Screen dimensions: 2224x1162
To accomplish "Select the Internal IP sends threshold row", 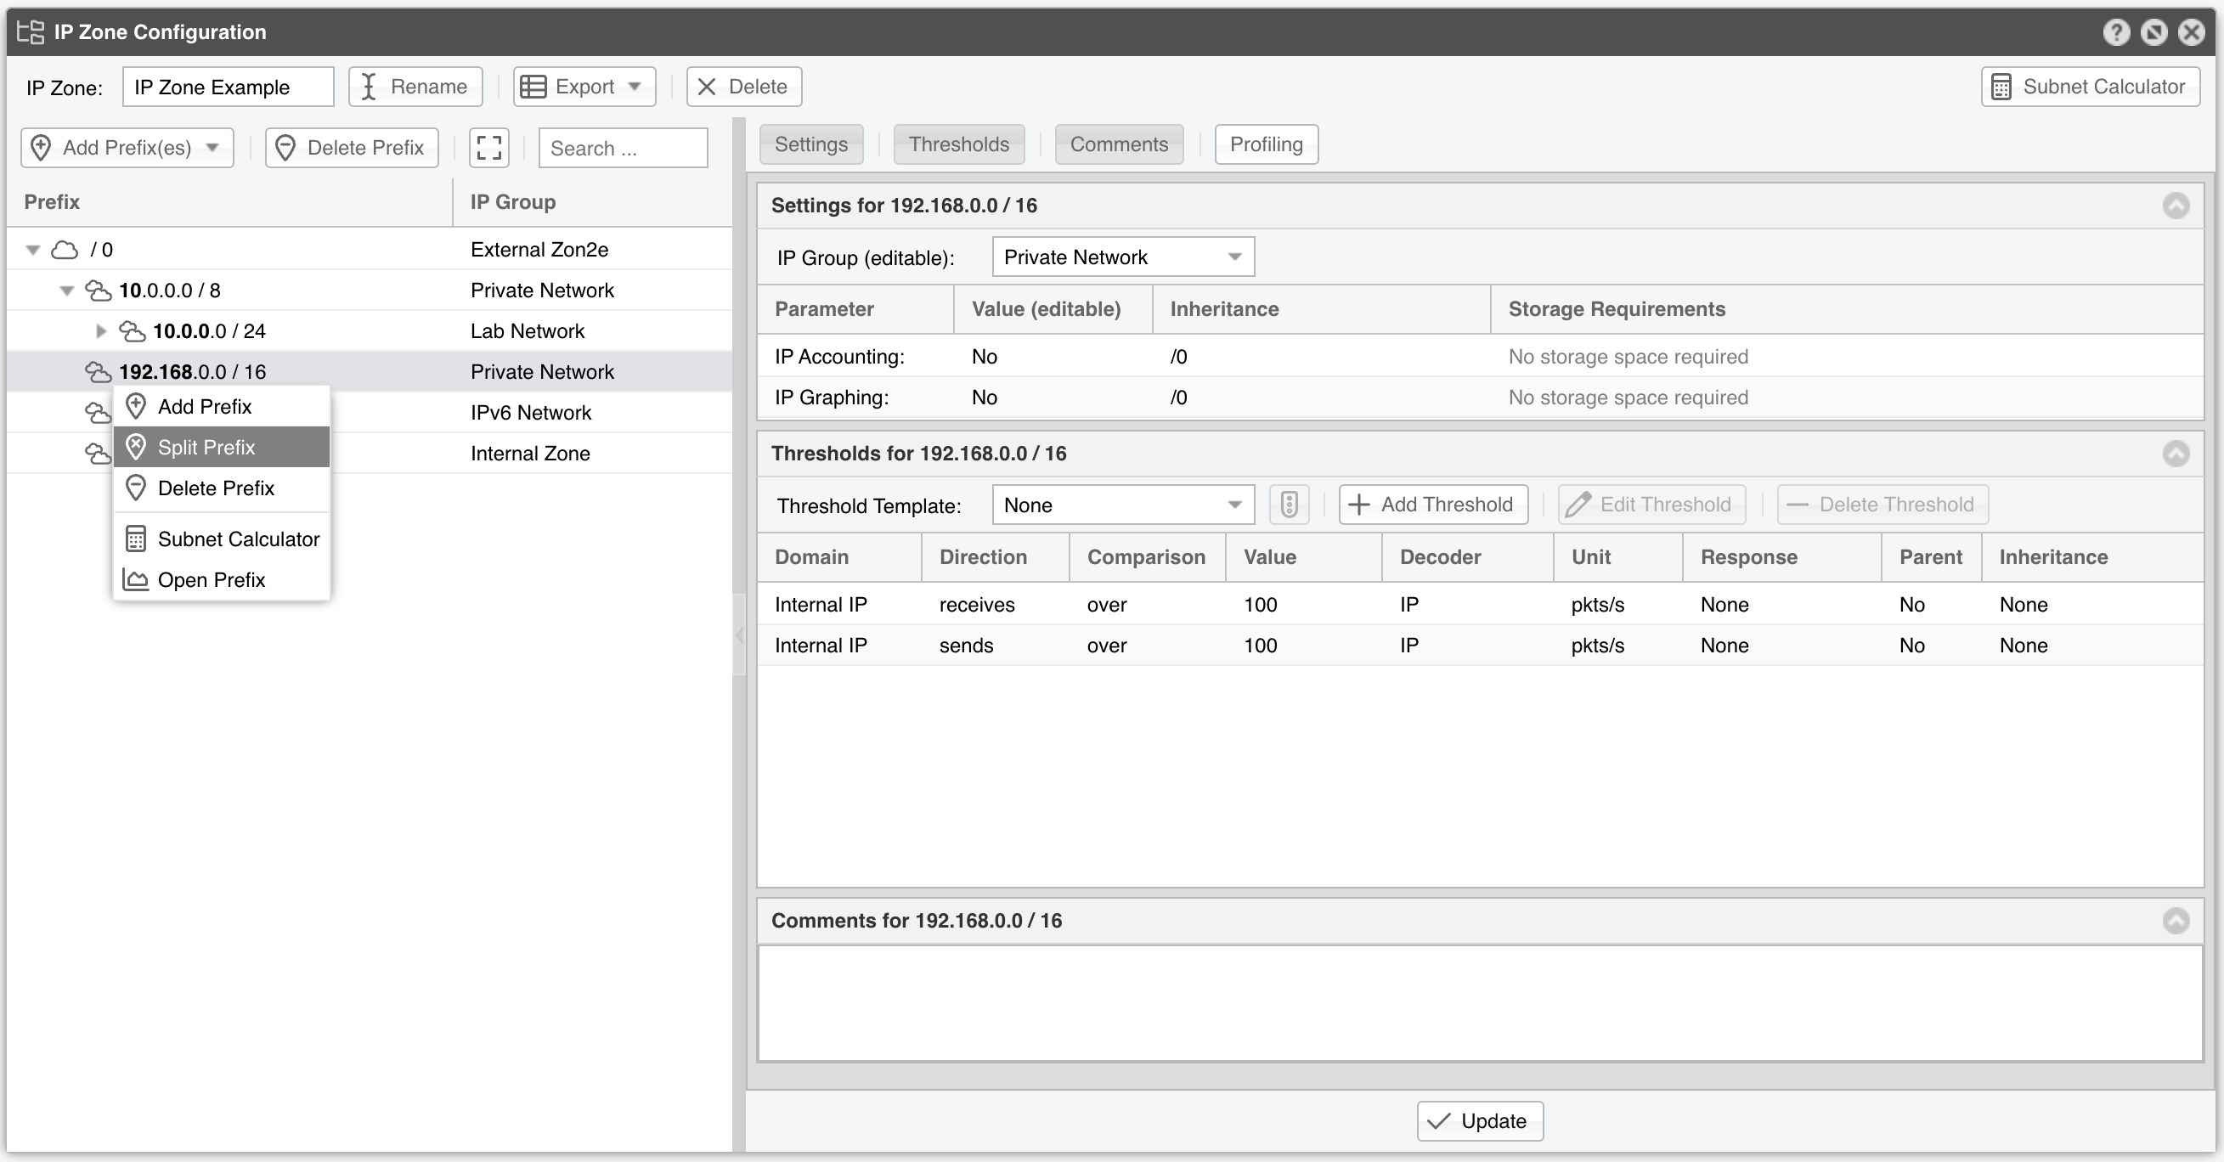I will click(1480, 645).
